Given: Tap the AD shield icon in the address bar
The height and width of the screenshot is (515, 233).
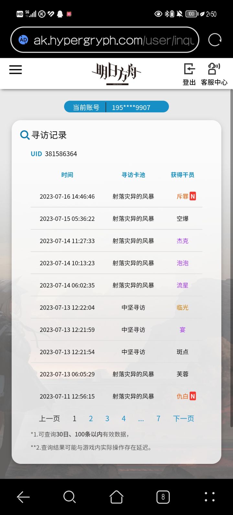Looking at the screenshot, I should [x=23, y=40].
